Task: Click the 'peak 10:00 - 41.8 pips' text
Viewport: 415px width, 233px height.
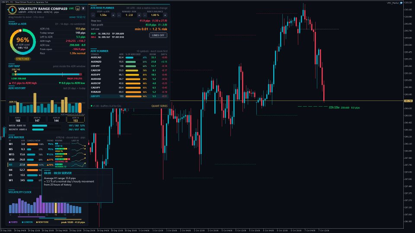Action: [x=73, y=222]
